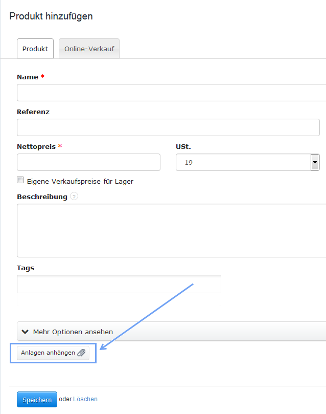The width and height of the screenshot is (326, 414).
Task: Click the paperclip icon for attachments
Action: 81,353
